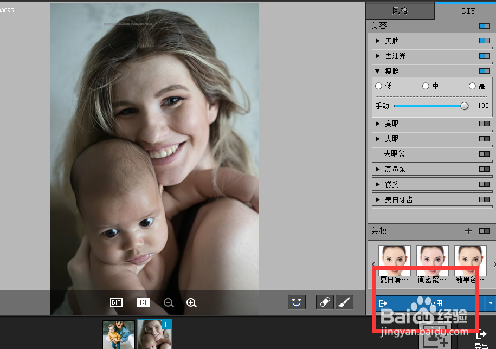This screenshot has width=496, height=349.
Task: Choose the 闺密聚 makeup preset thumbnail
Action: pyautogui.click(x=433, y=261)
